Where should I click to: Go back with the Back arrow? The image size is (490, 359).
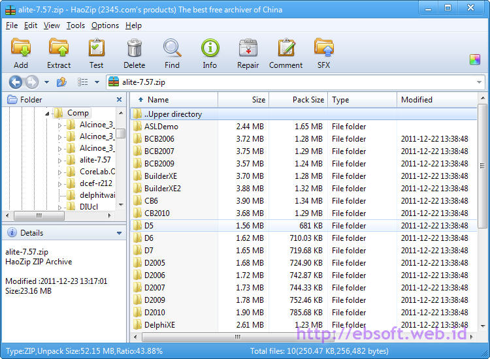pyautogui.click(x=16, y=82)
